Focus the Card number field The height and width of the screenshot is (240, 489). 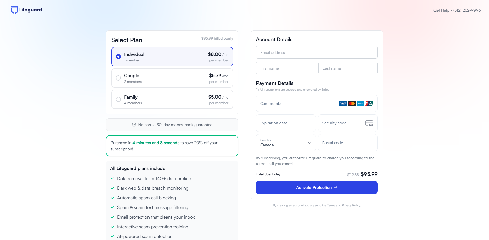point(295,104)
